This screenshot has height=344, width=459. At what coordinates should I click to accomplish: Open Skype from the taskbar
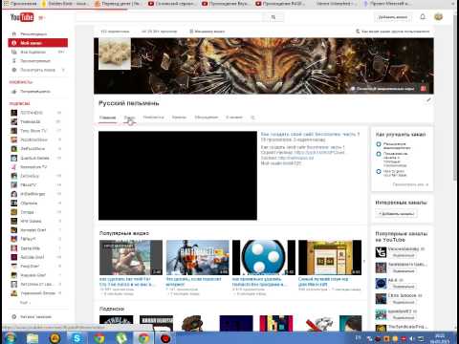coord(76,337)
